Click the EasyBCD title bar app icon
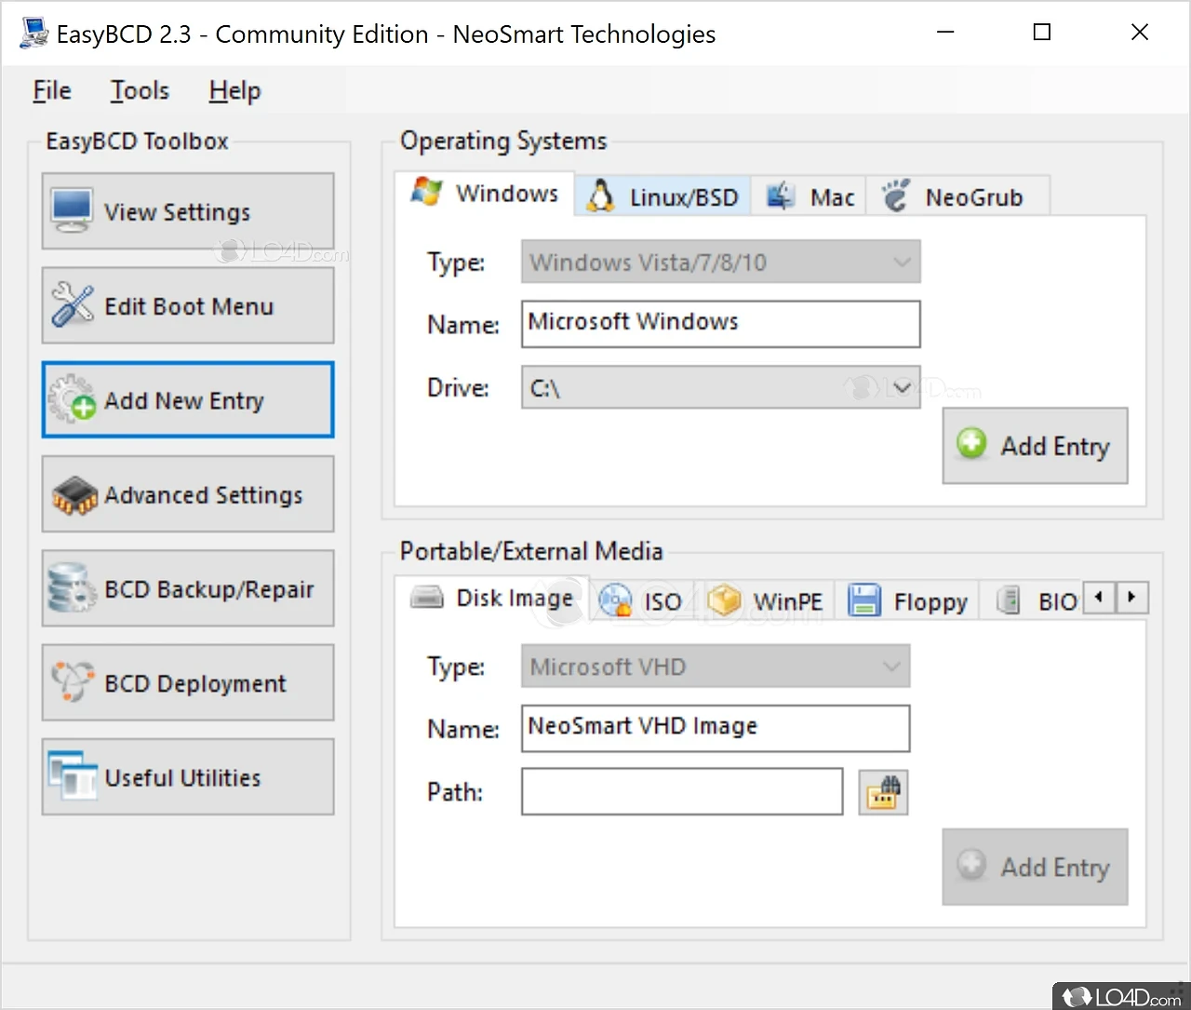 point(33,33)
